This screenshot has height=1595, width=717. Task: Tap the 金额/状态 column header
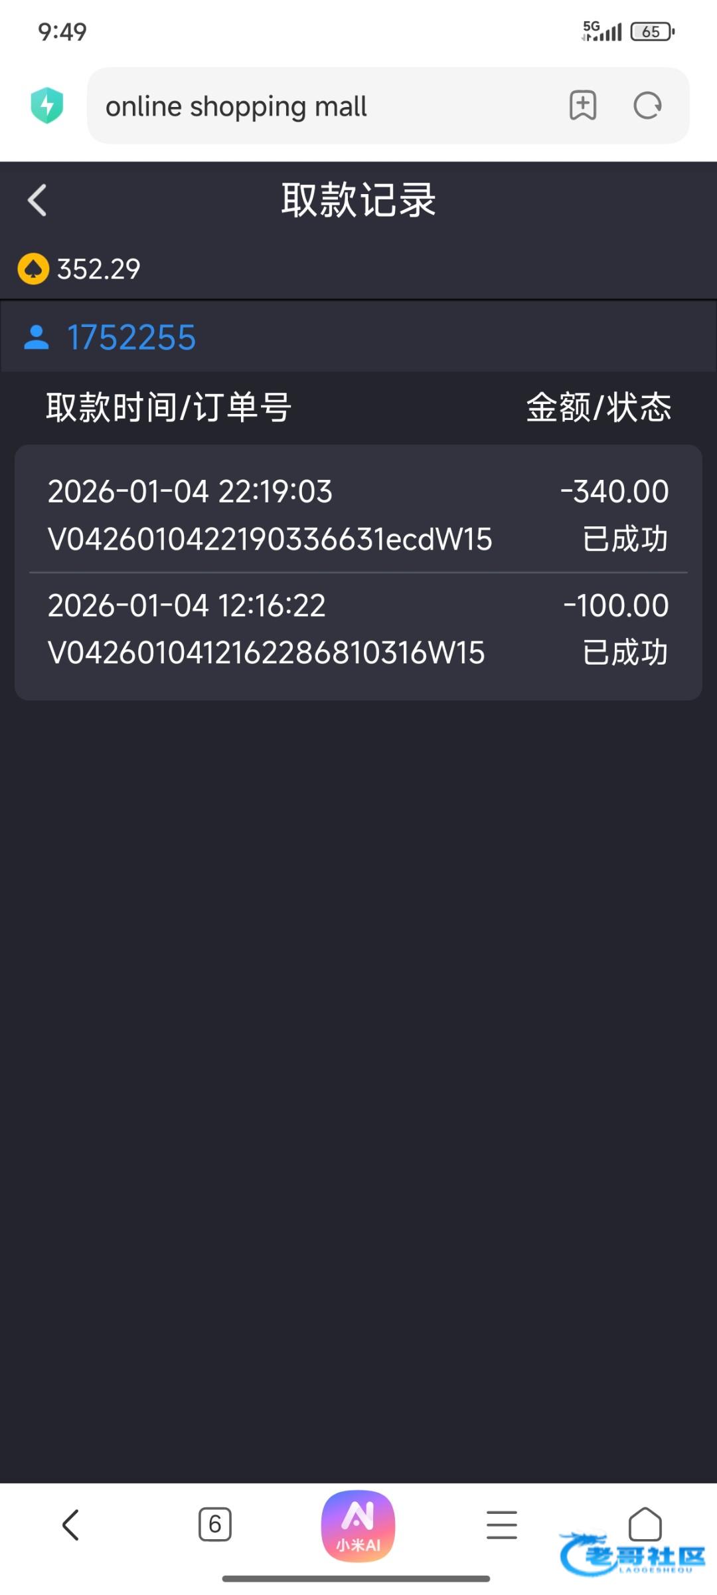598,407
